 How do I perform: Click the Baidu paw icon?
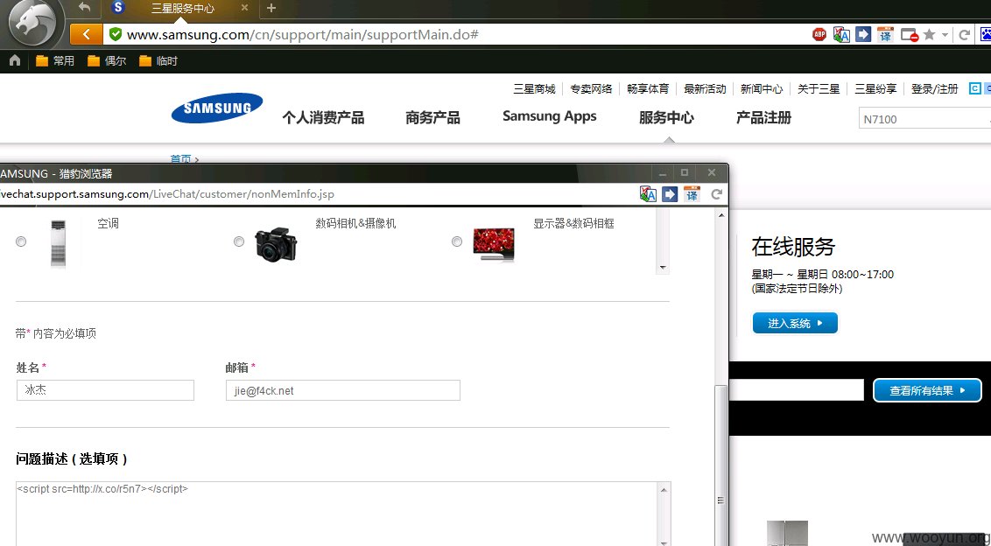tap(986, 35)
